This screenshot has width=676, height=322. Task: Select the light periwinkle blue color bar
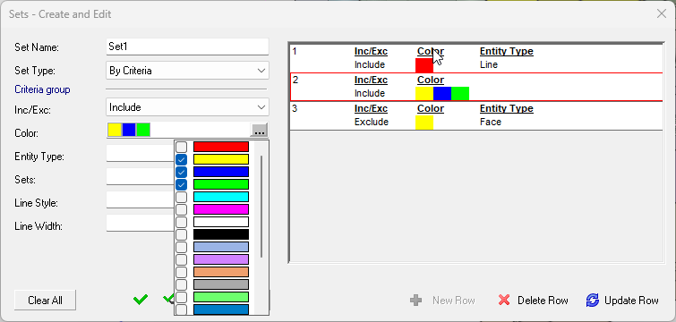click(x=221, y=247)
